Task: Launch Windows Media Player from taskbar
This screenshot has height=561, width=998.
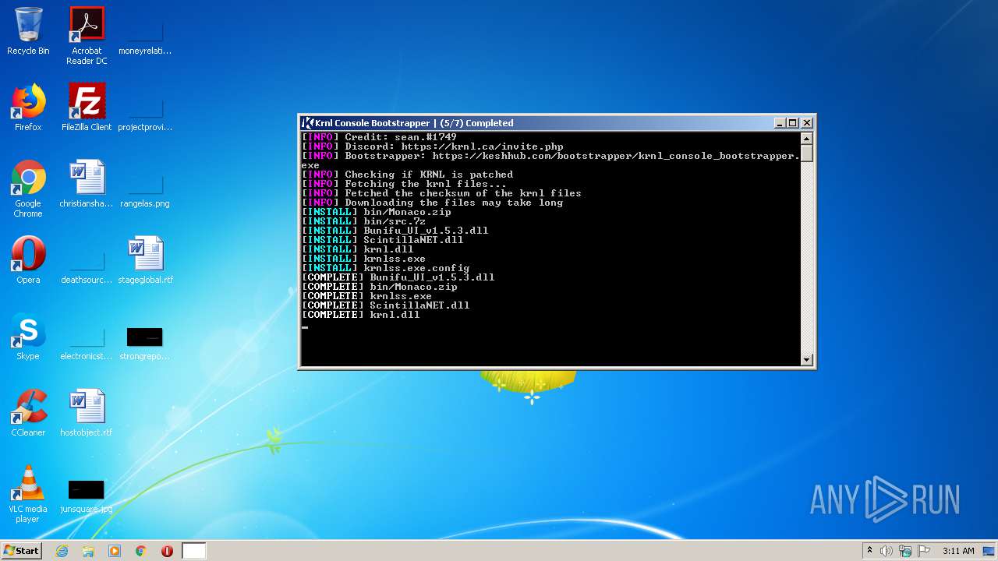Action: click(x=115, y=551)
